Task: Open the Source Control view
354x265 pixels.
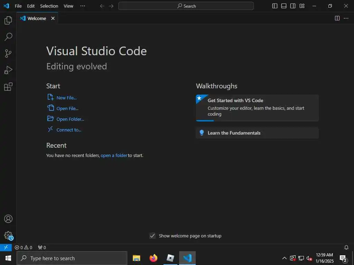Action: tap(8, 53)
